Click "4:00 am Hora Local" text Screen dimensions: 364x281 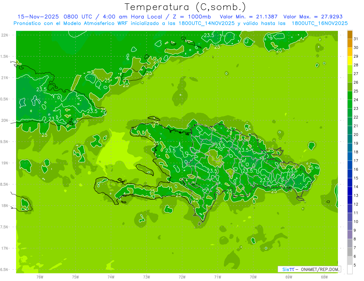click(131, 17)
